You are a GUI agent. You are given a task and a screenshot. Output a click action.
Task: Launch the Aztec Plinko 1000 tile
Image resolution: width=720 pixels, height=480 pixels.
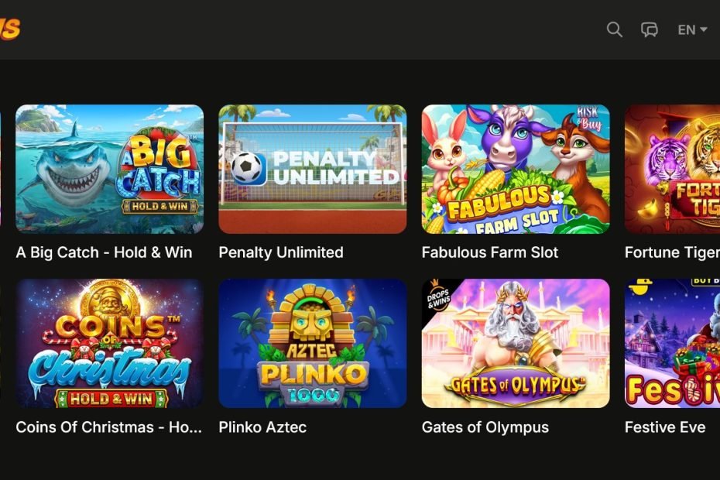(313, 344)
